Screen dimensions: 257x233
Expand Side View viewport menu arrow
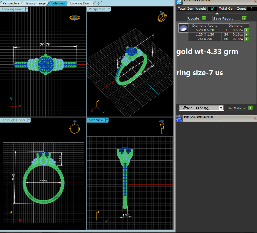[107, 120]
